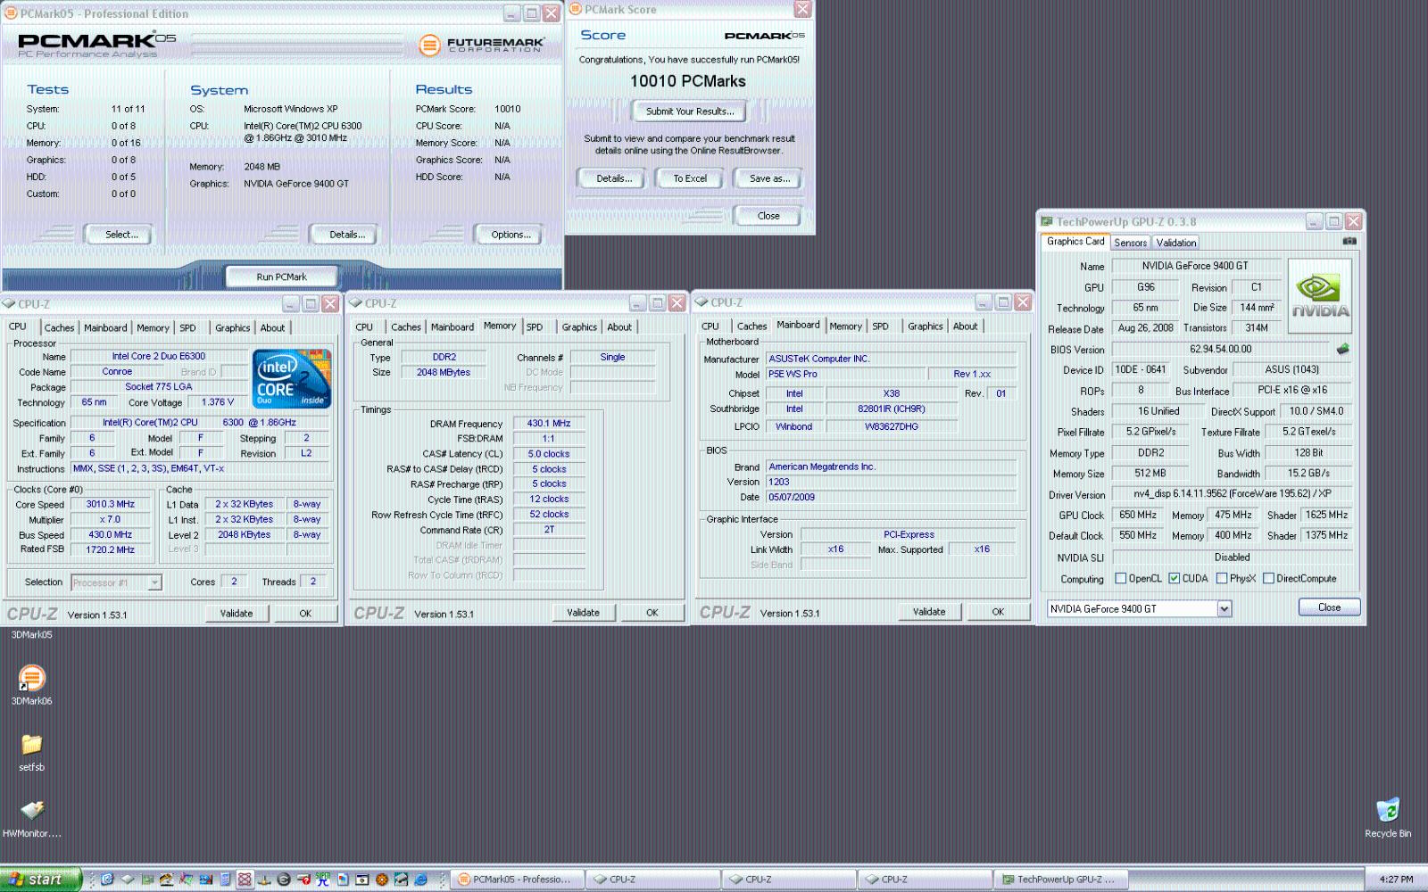Click the Core Speed 3010.3 MHz value

110,504
